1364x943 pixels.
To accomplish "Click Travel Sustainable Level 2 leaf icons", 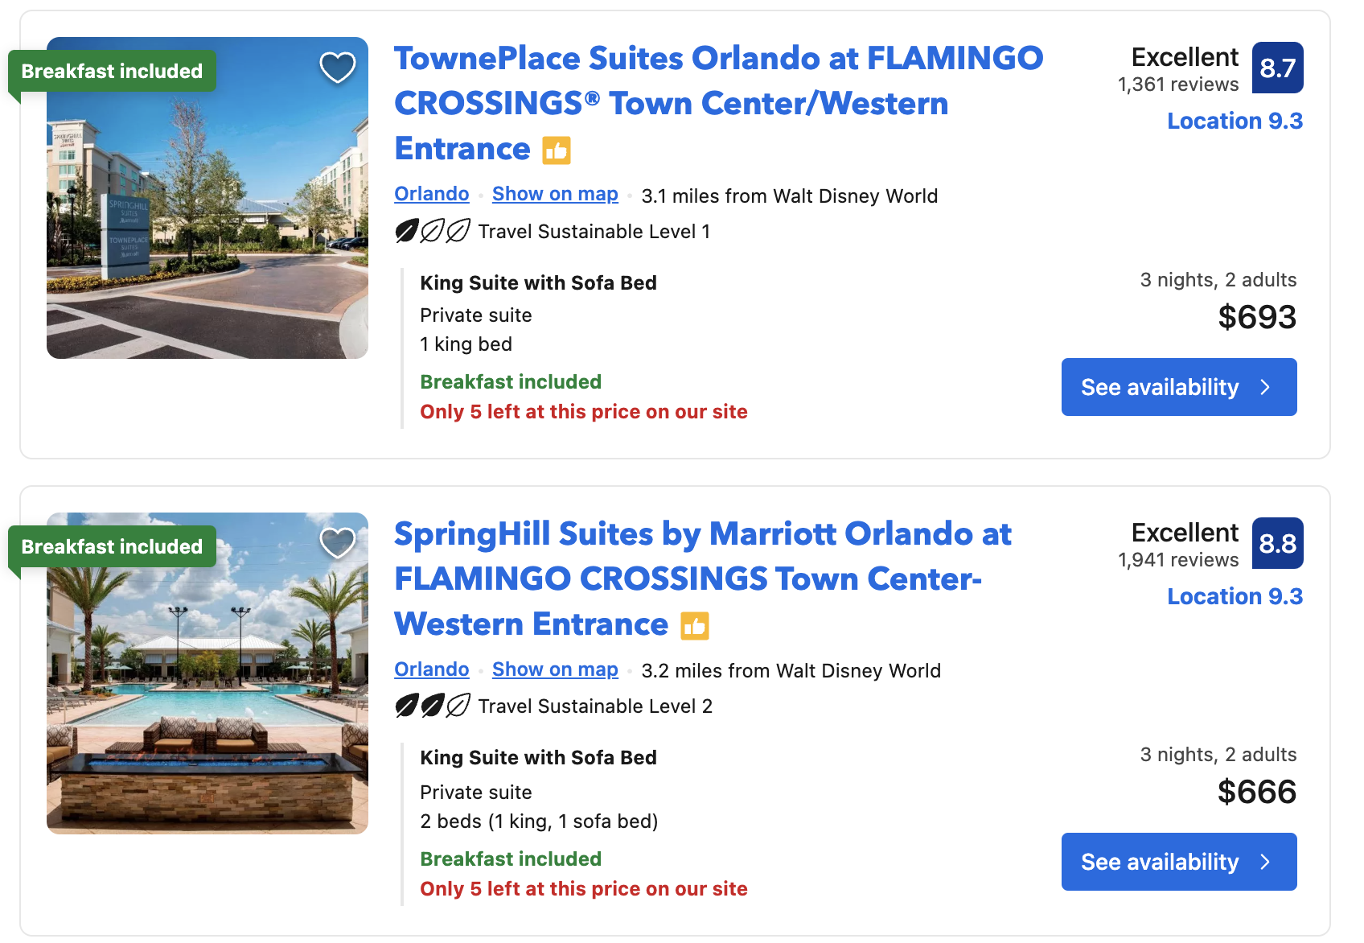I will point(433,706).
